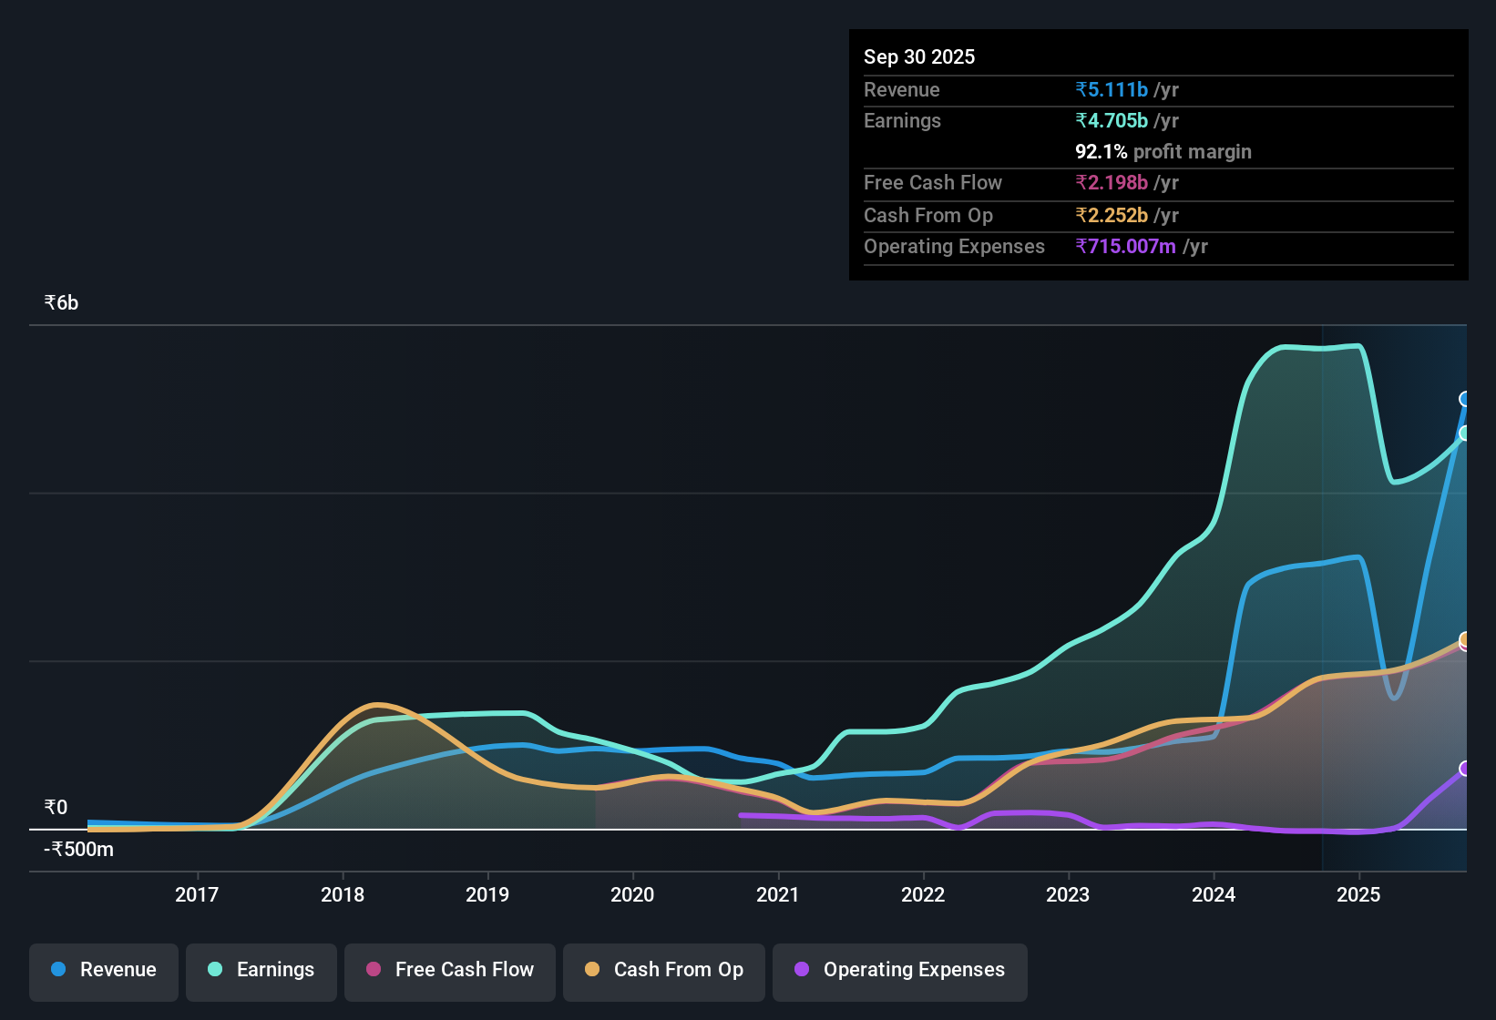Viewport: 1496px width, 1020px height.
Task: Click the ₹6b axis label
Action: pos(59,301)
